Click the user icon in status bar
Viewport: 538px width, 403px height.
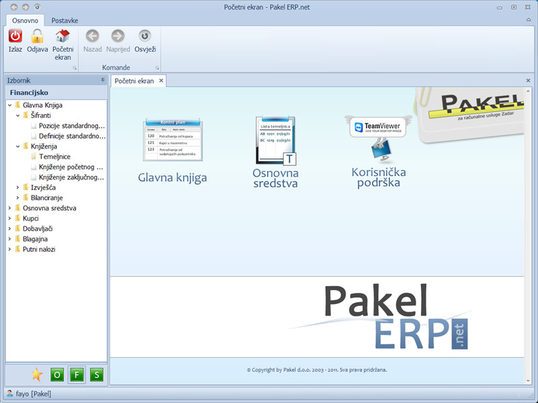pos(10,394)
